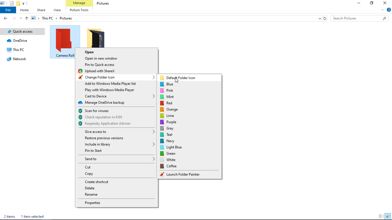Open the address bar history dropdown
This screenshot has width=392, height=220.
coord(320,18)
